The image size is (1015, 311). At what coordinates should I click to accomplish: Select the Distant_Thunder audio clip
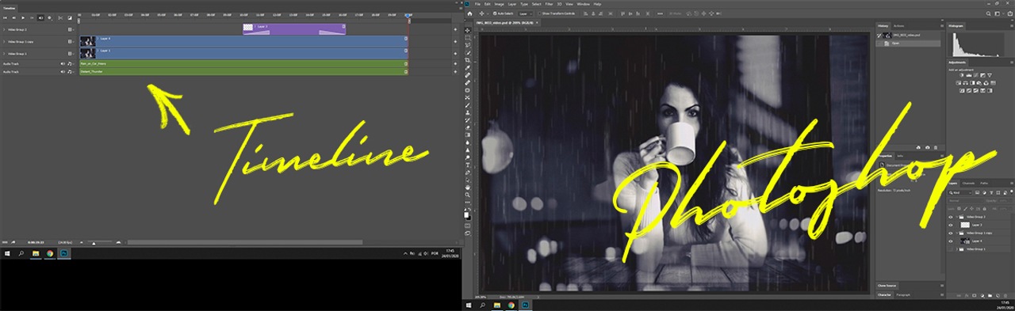coord(243,71)
